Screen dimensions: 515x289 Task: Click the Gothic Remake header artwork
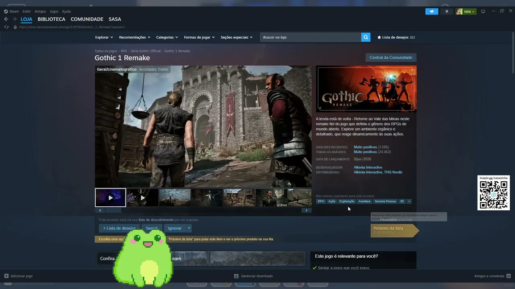[366, 88]
